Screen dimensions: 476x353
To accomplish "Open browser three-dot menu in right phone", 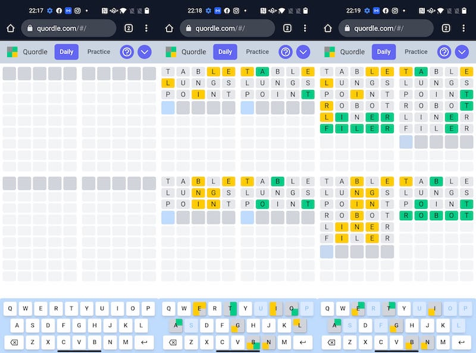I will [x=464, y=28].
